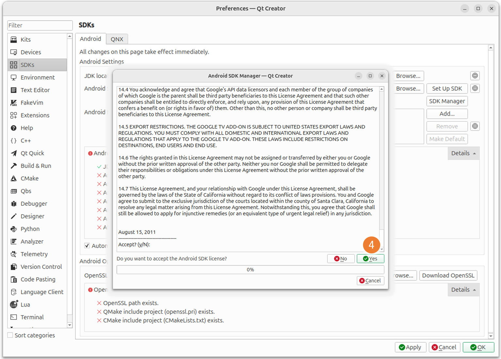Accept the license with Yes button

pos(370,259)
